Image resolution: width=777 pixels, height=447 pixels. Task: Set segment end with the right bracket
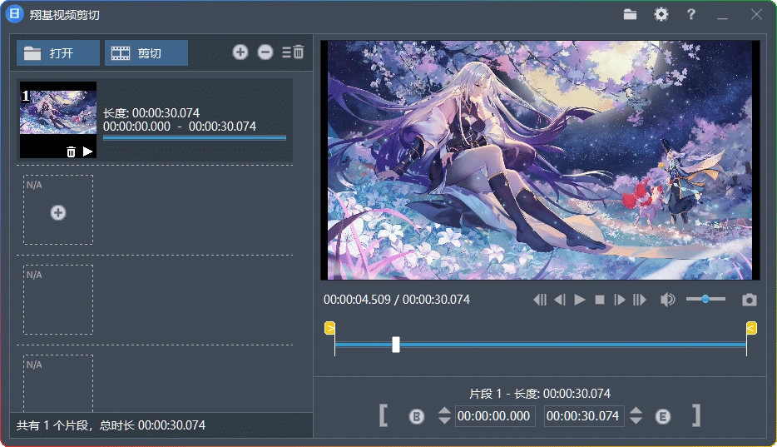[x=696, y=415]
